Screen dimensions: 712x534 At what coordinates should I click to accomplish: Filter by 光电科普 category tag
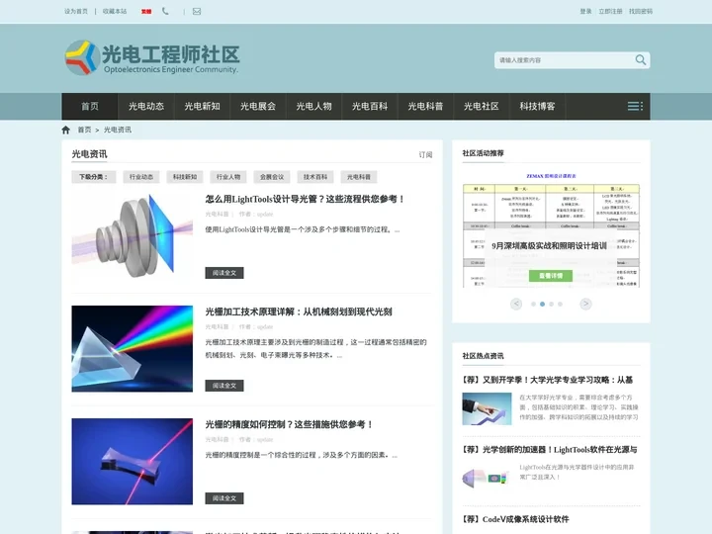[x=359, y=177]
